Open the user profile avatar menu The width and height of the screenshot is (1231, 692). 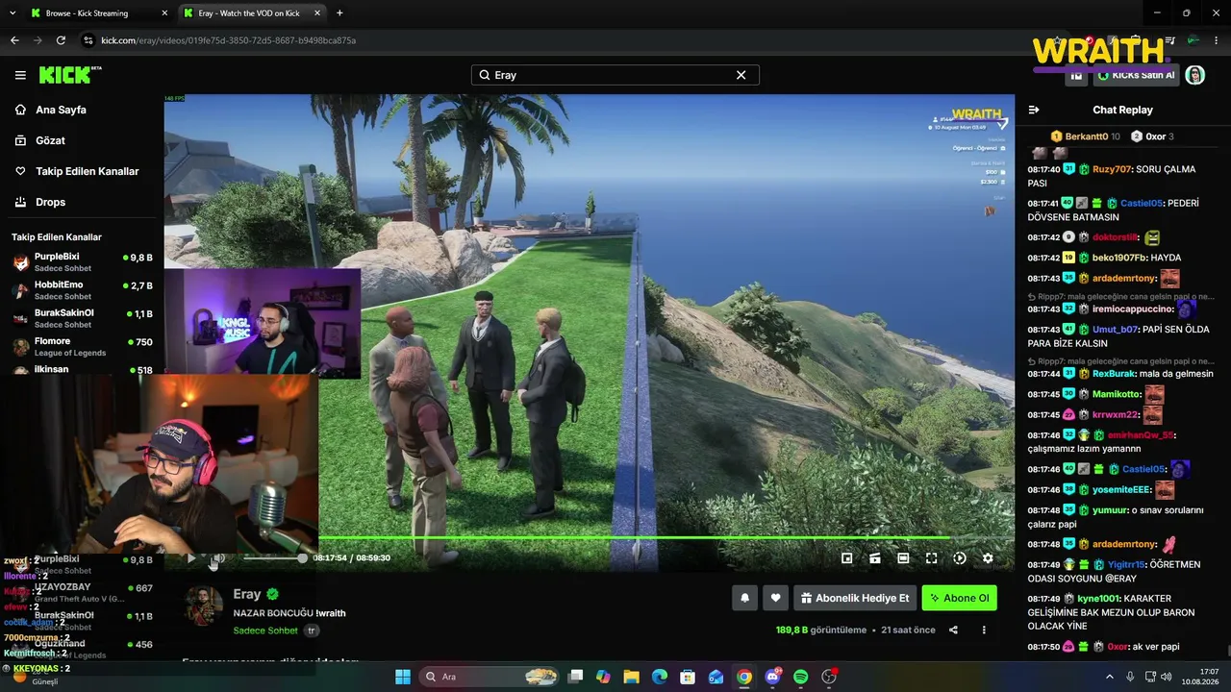coord(1194,75)
